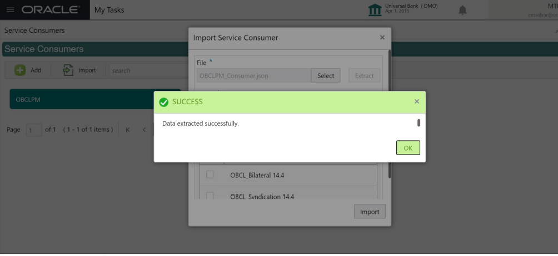Check the OBCL_Bilateral 14.4 checkbox
Screen dimensions: 558x256
(210, 175)
